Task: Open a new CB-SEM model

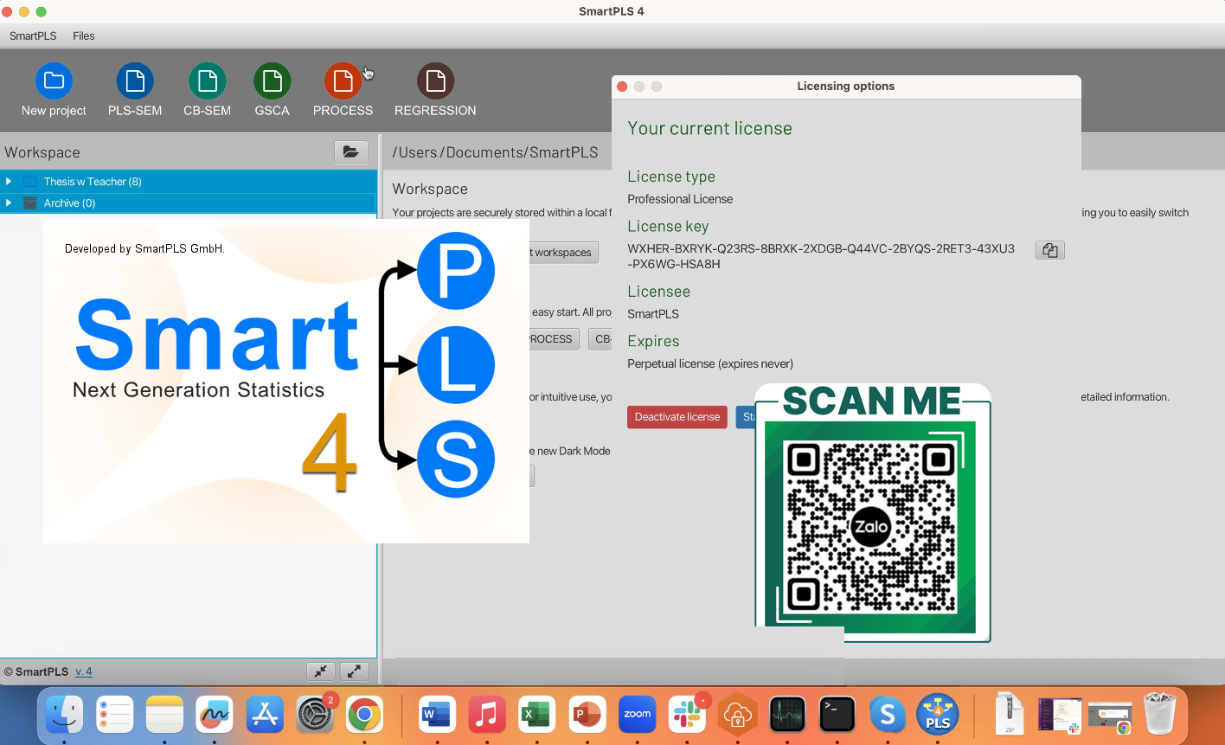Action: [x=207, y=90]
